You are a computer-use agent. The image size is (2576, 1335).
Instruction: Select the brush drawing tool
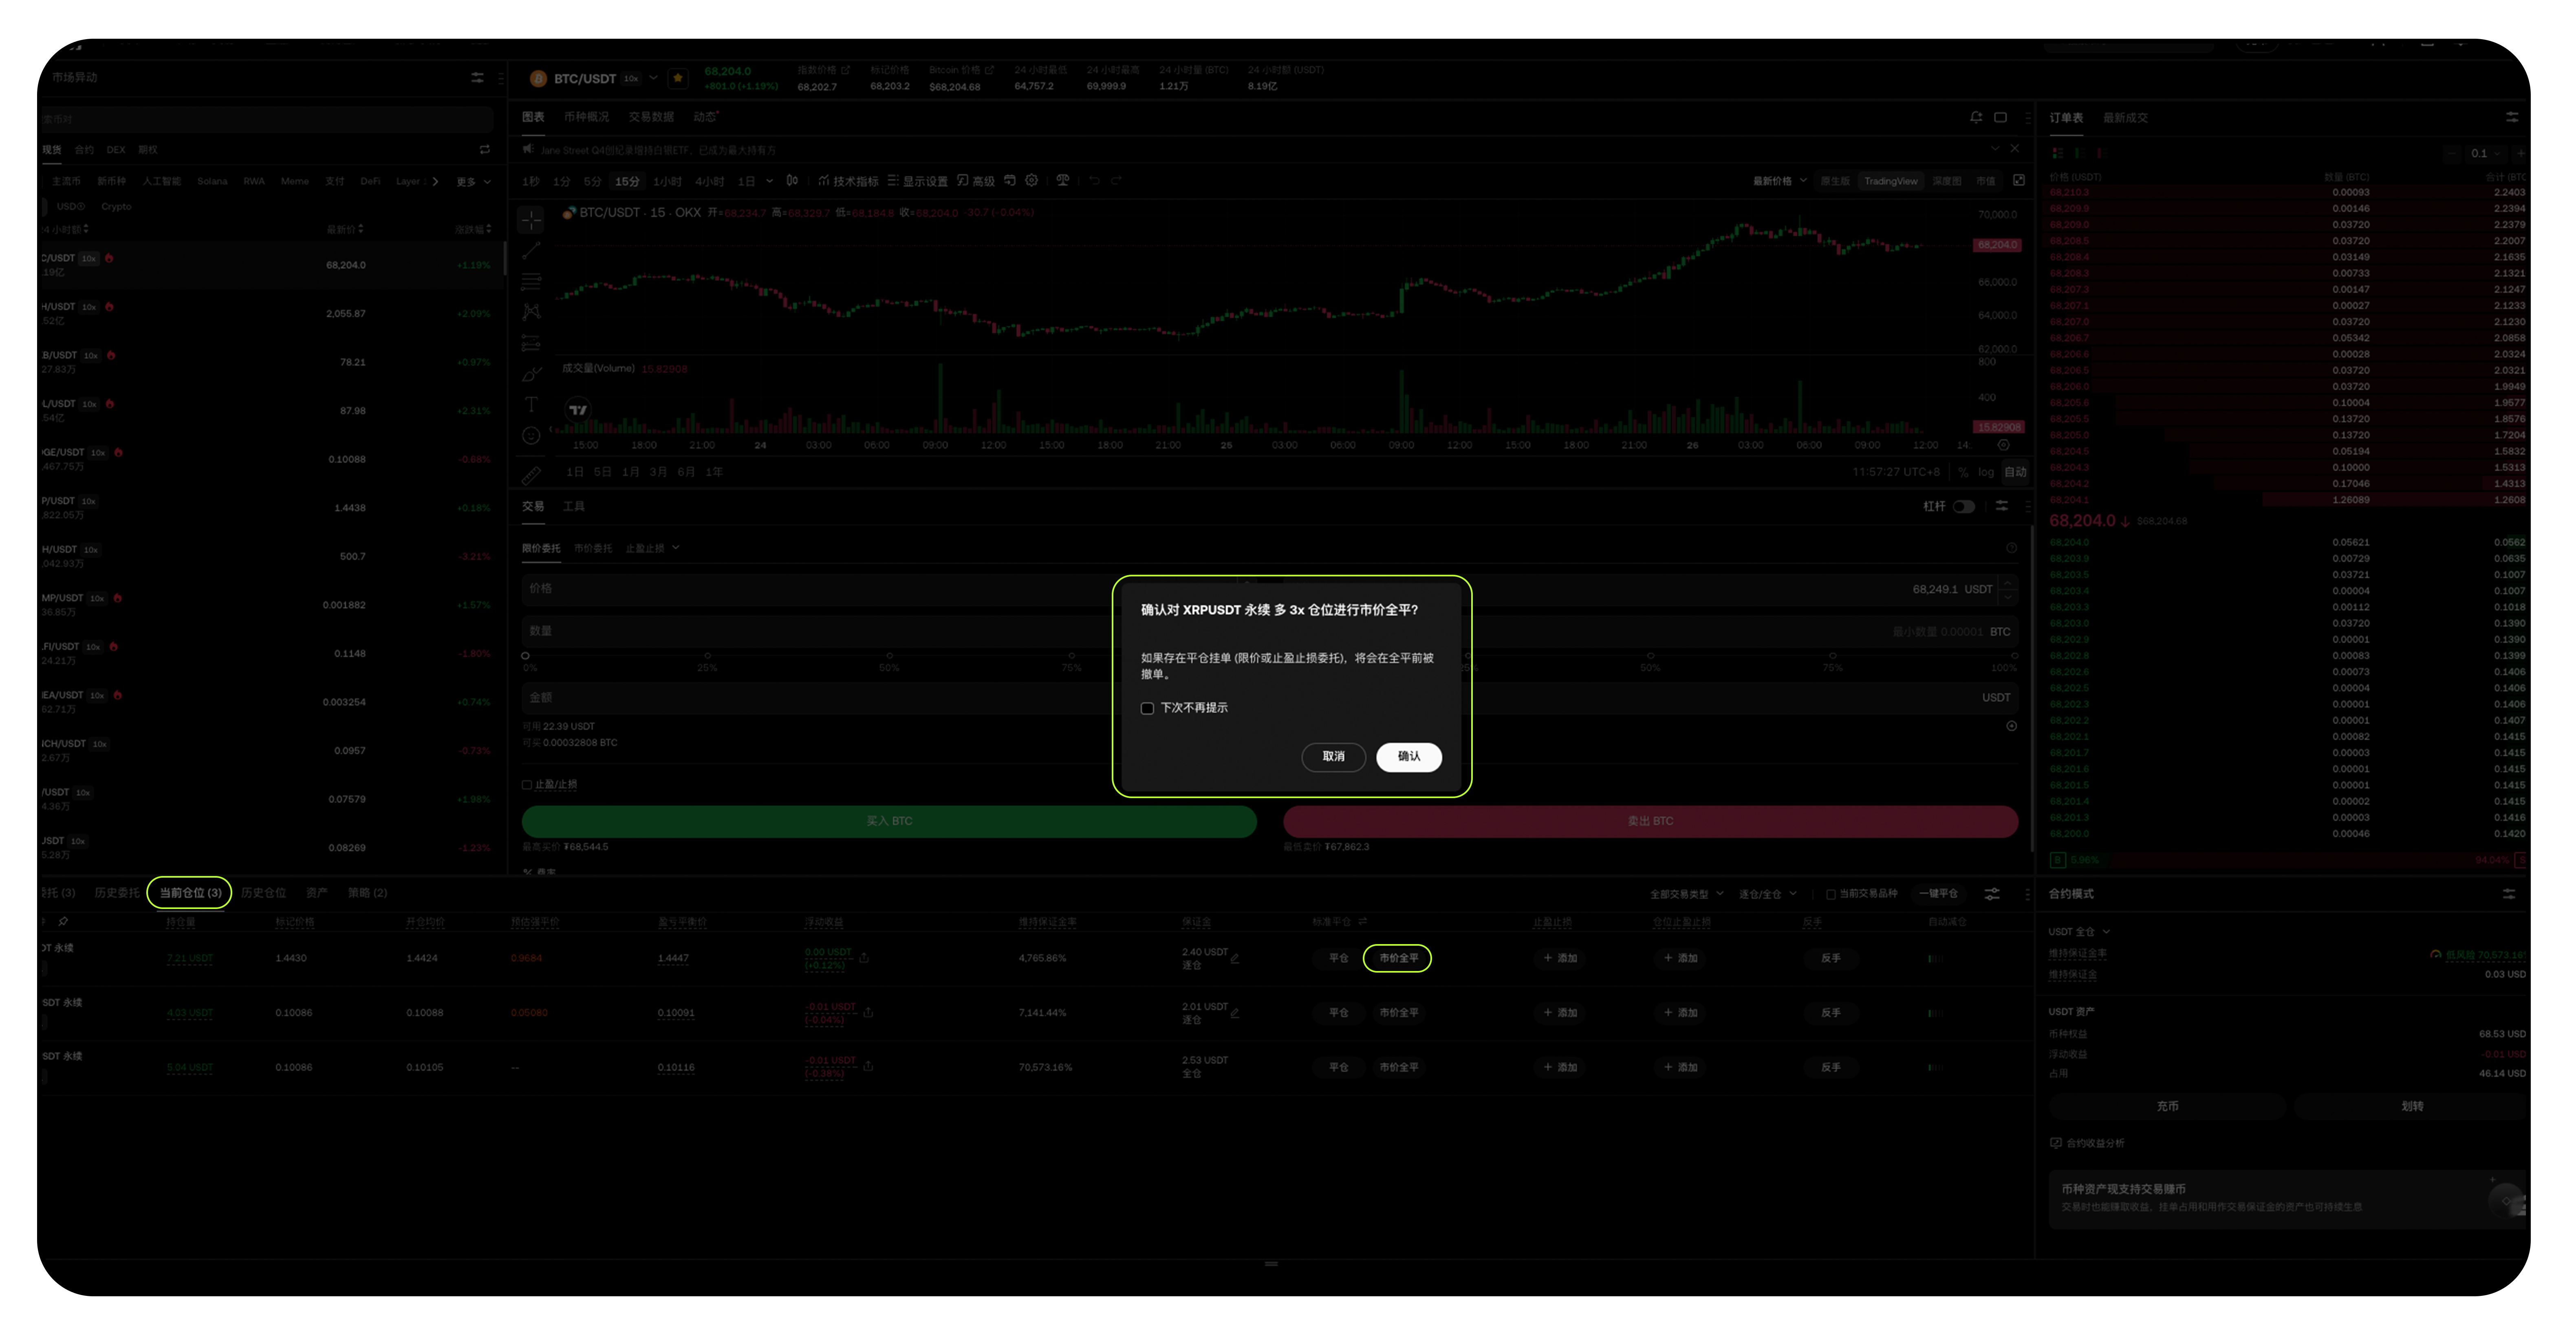531,374
